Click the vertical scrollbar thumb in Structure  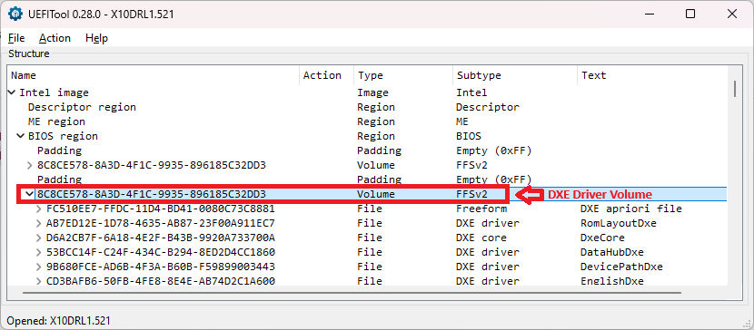tap(735, 89)
